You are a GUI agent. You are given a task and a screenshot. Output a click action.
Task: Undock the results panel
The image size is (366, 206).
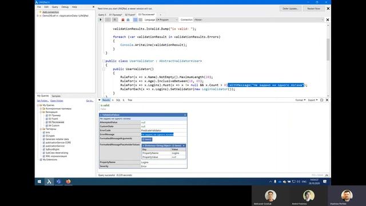tap(321, 100)
